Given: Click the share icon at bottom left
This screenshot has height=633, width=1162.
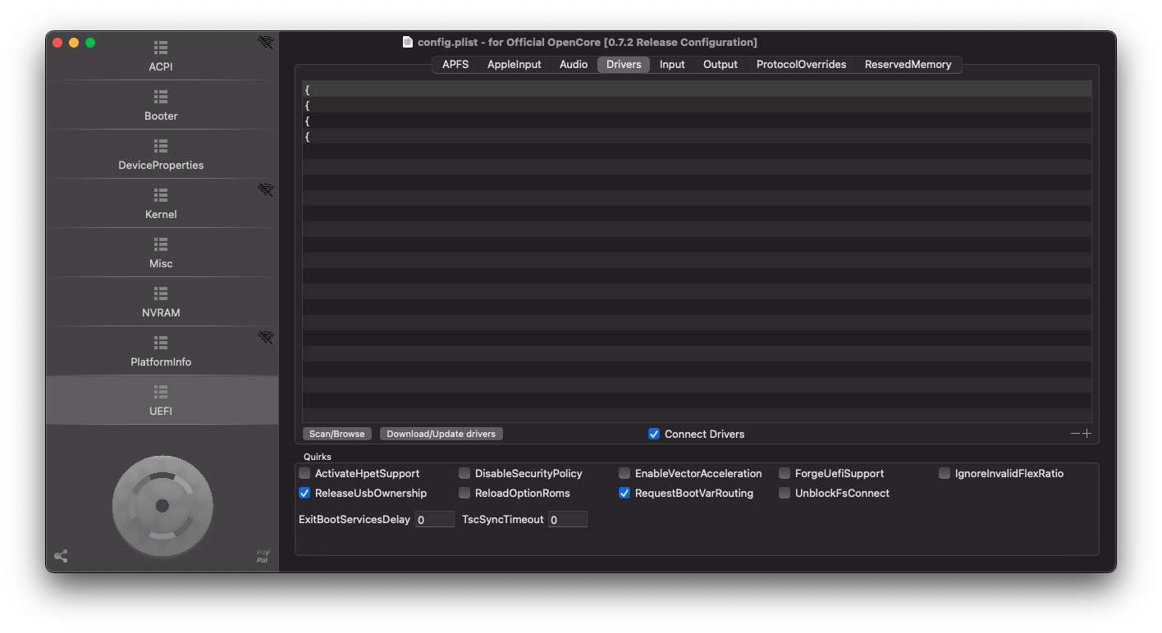Looking at the screenshot, I should point(61,556).
